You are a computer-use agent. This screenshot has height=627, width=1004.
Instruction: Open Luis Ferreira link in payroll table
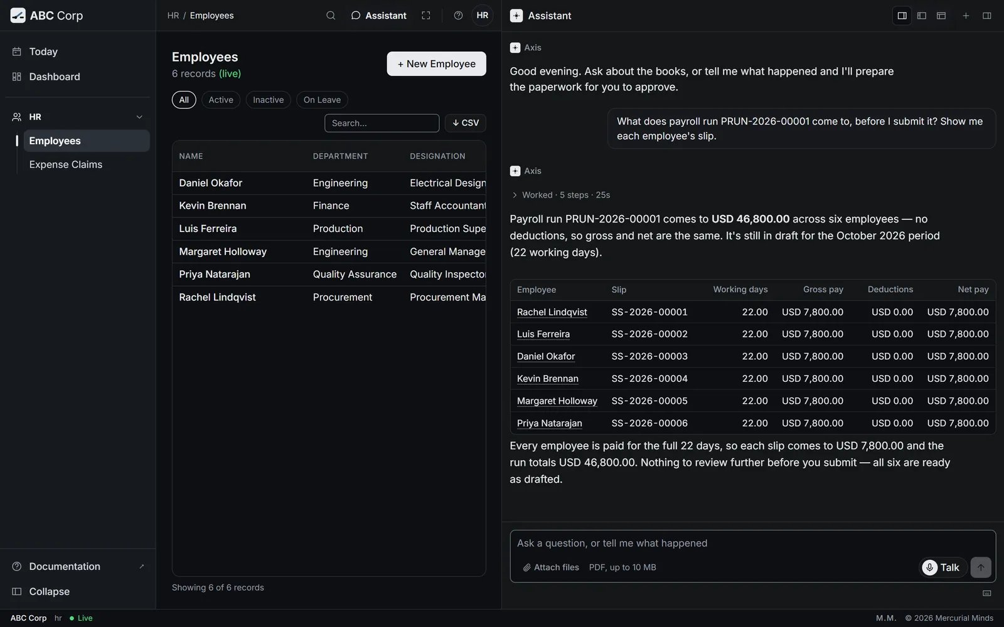pos(543,334)
